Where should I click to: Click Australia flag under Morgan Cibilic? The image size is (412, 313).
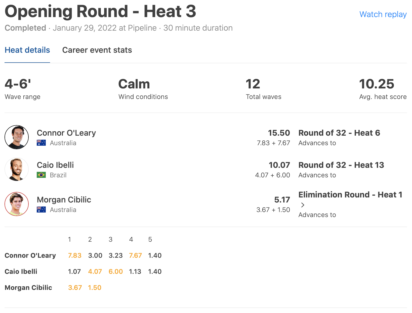[41, 210]
